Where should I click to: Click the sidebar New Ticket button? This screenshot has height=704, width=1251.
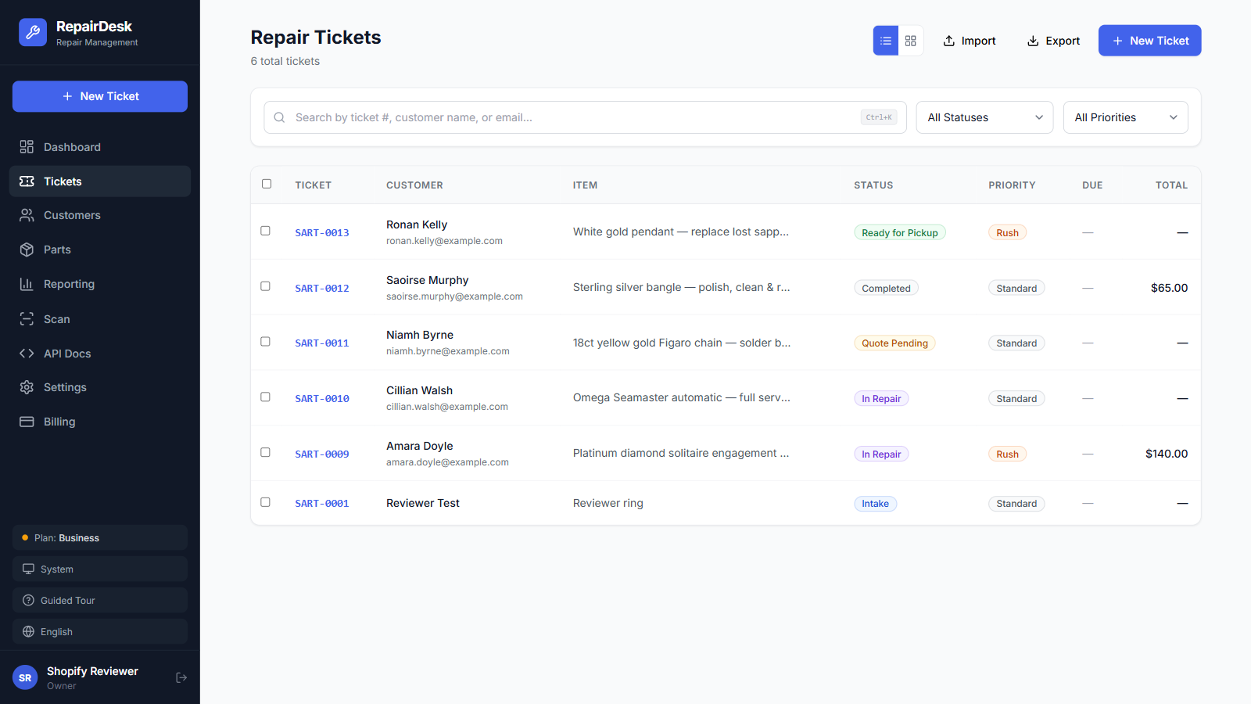[x=100, y=96]
